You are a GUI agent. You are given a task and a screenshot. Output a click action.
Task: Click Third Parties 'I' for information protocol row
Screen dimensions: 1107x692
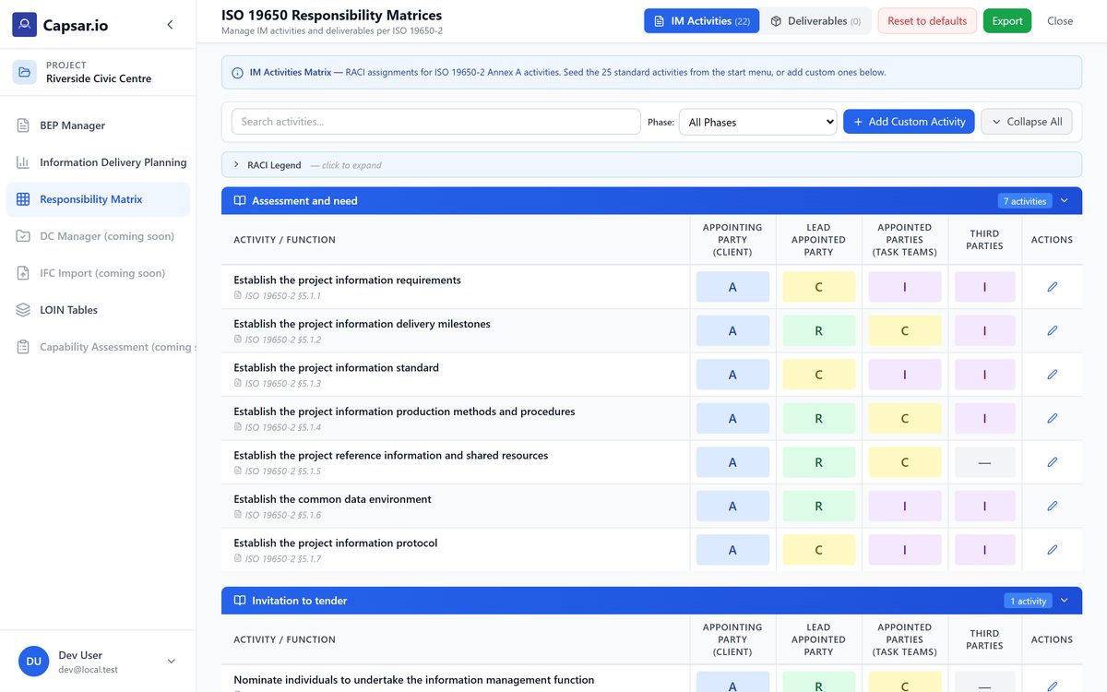point(984,550)
